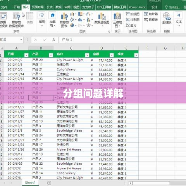The height and width of the screenshot is (186, 186).
Task: Expand the pie chart type dropdown arrow
Action: tap(76, 26)
